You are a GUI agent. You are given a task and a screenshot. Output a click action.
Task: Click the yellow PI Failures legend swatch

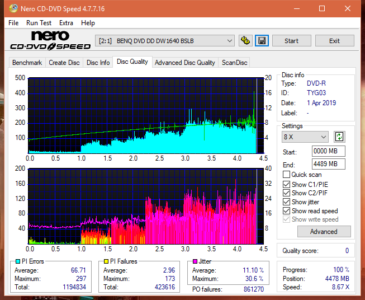106,261
